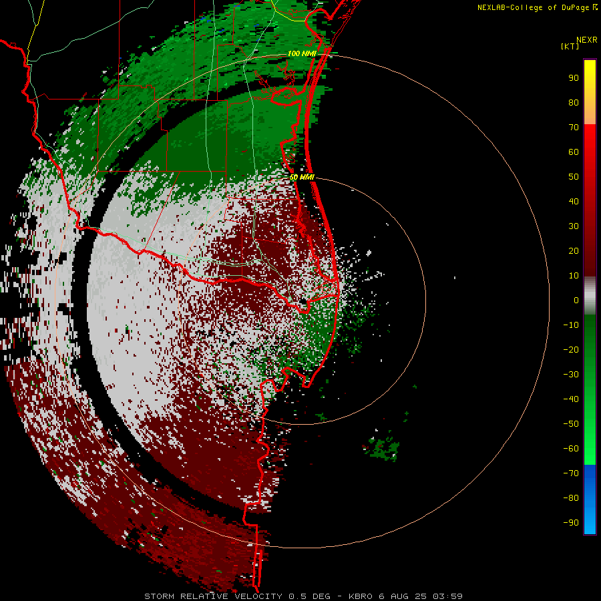Click the STORM RELATIVE VELOCITY caption text
This screenshot has width=601, height=601.
point(213,596)
